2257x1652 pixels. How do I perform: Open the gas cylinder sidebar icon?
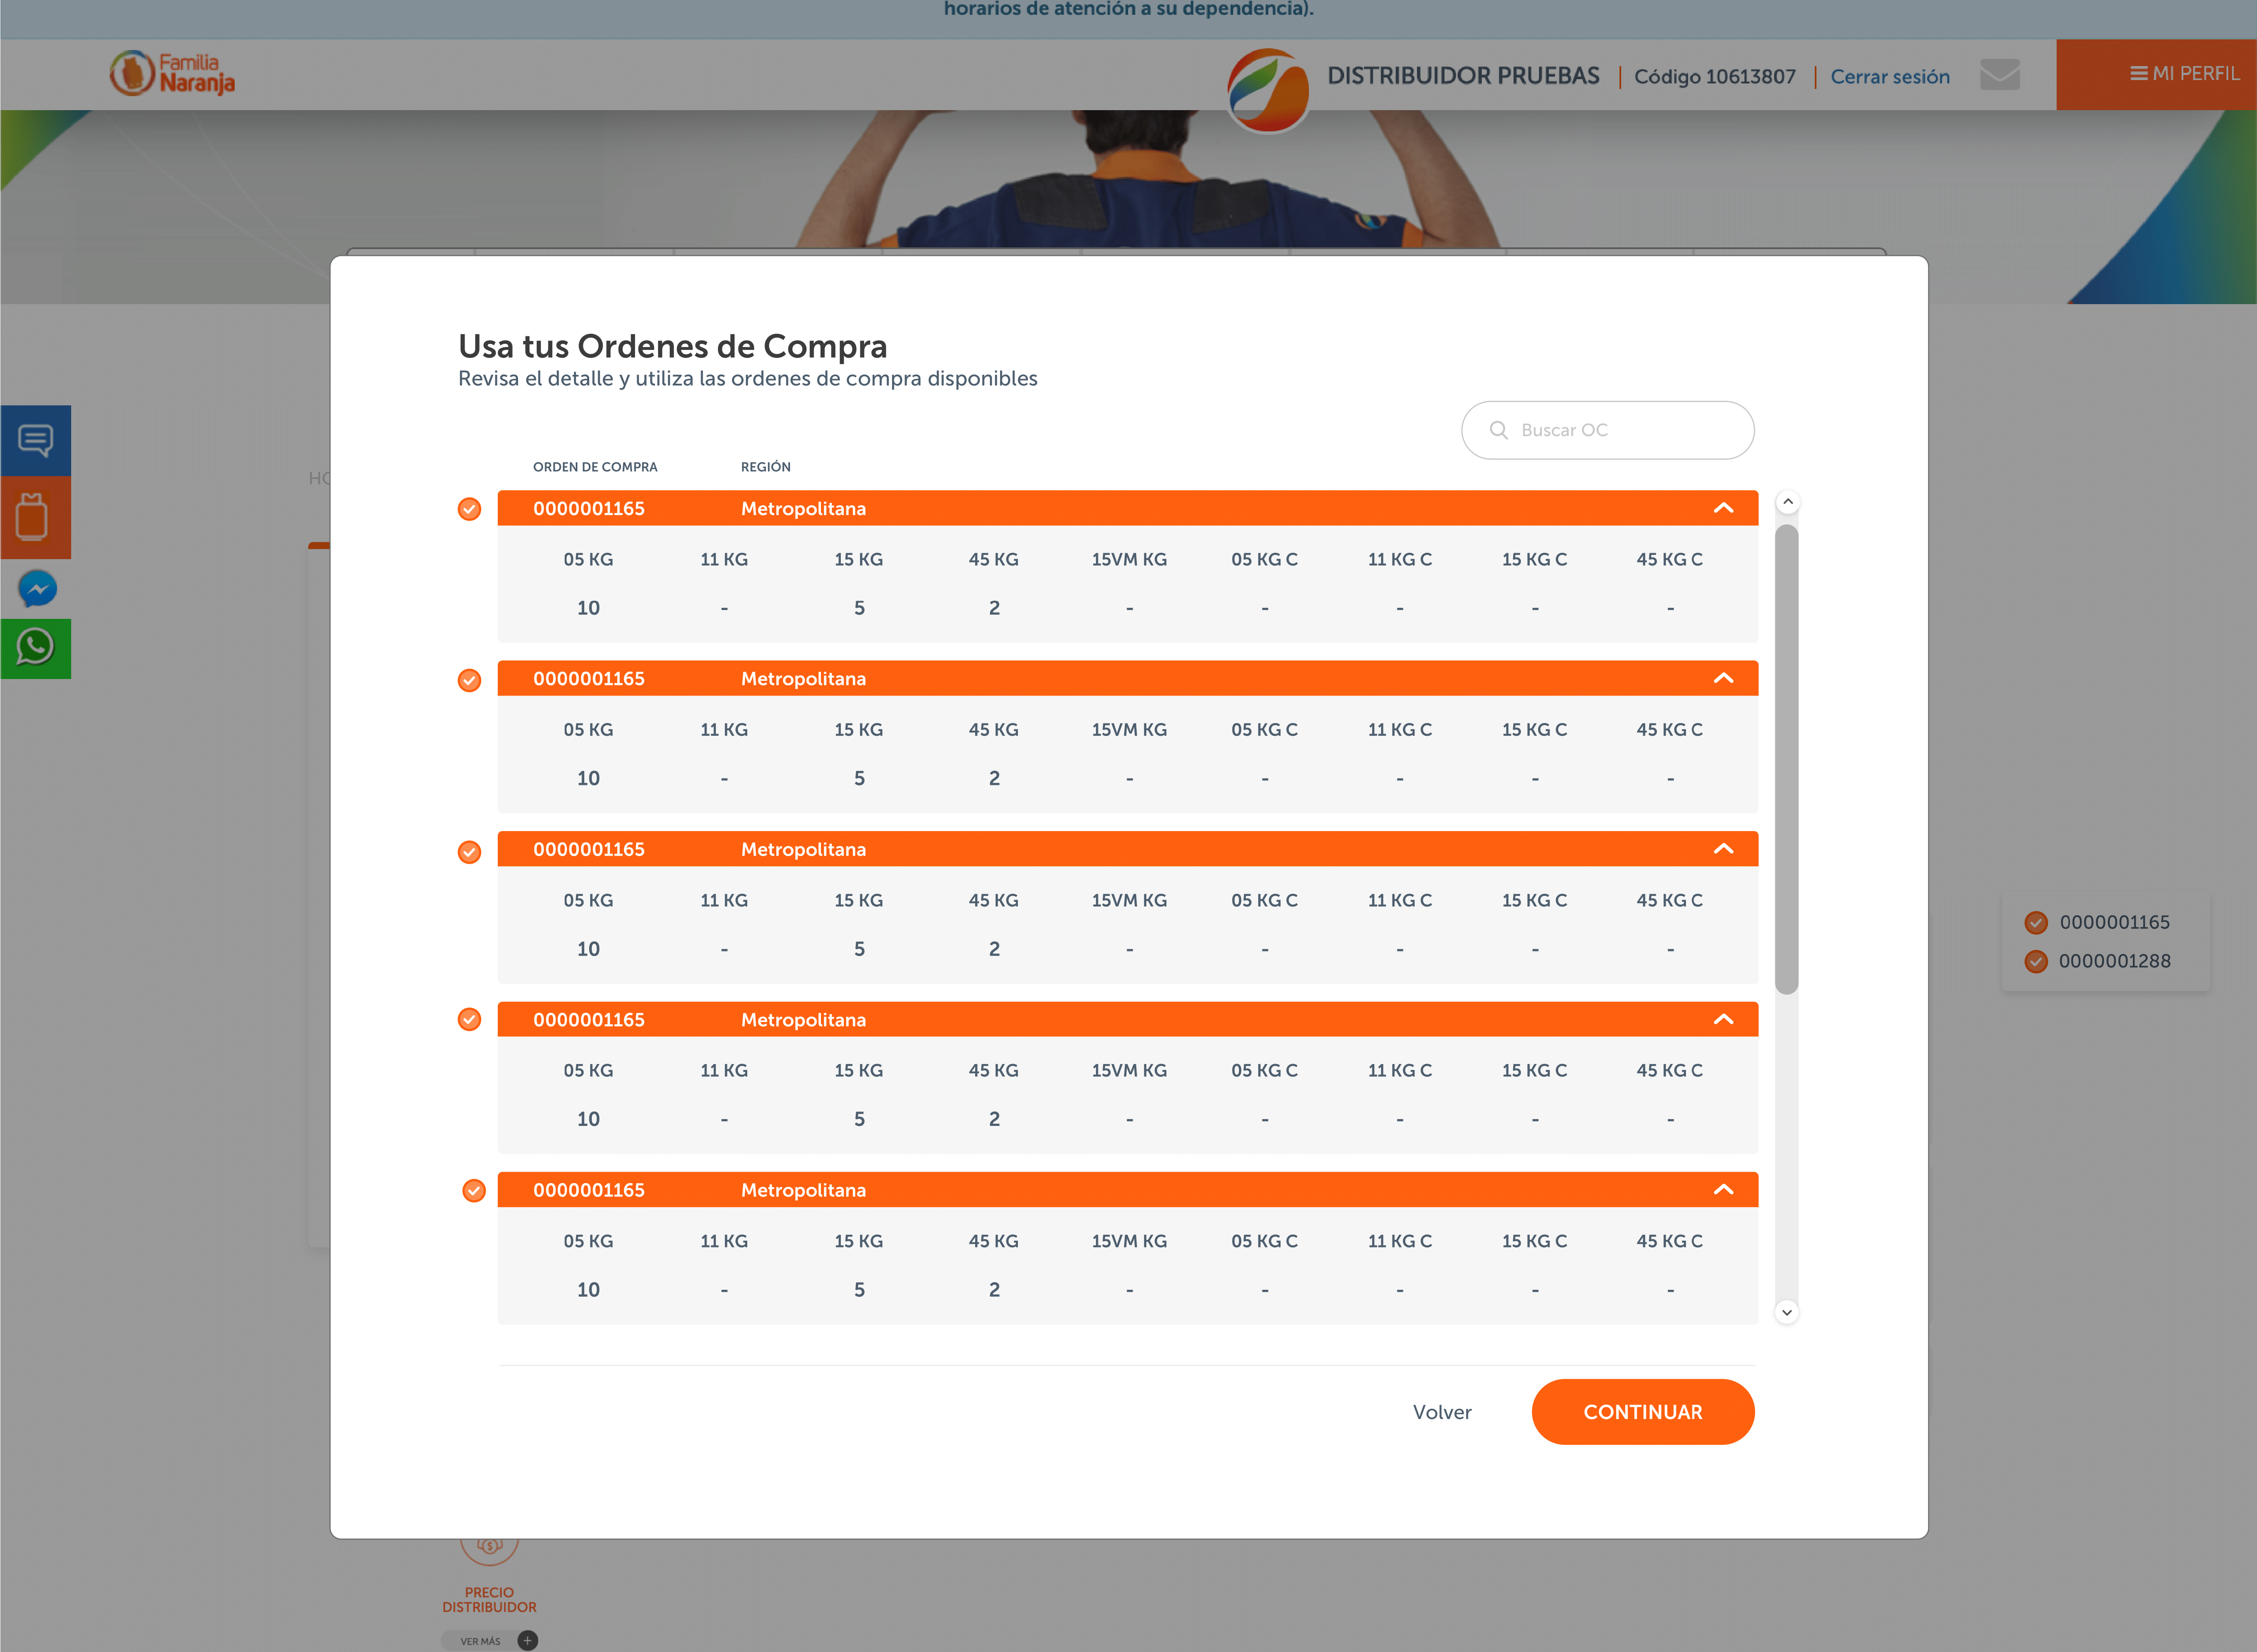pyautogui.click(x=36, y=517)
